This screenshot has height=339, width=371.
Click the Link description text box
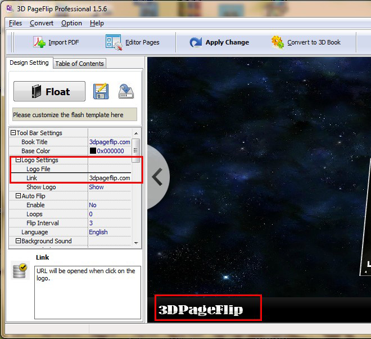click(x=88, y=292)
